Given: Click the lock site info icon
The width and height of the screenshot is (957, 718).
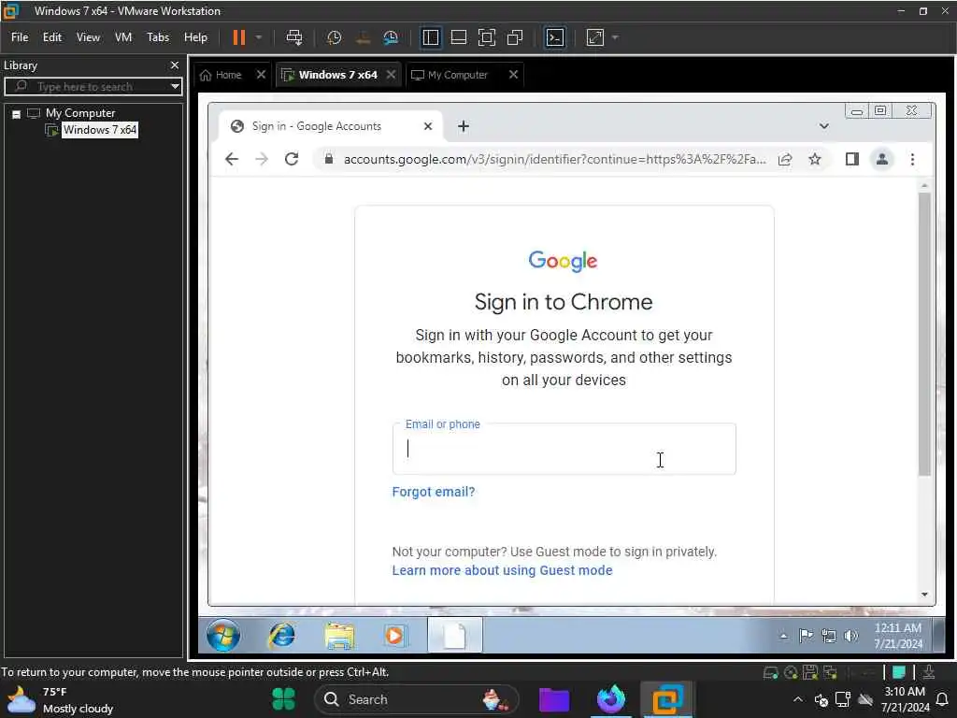Looking at the screenshot, I should coord(329,159).
